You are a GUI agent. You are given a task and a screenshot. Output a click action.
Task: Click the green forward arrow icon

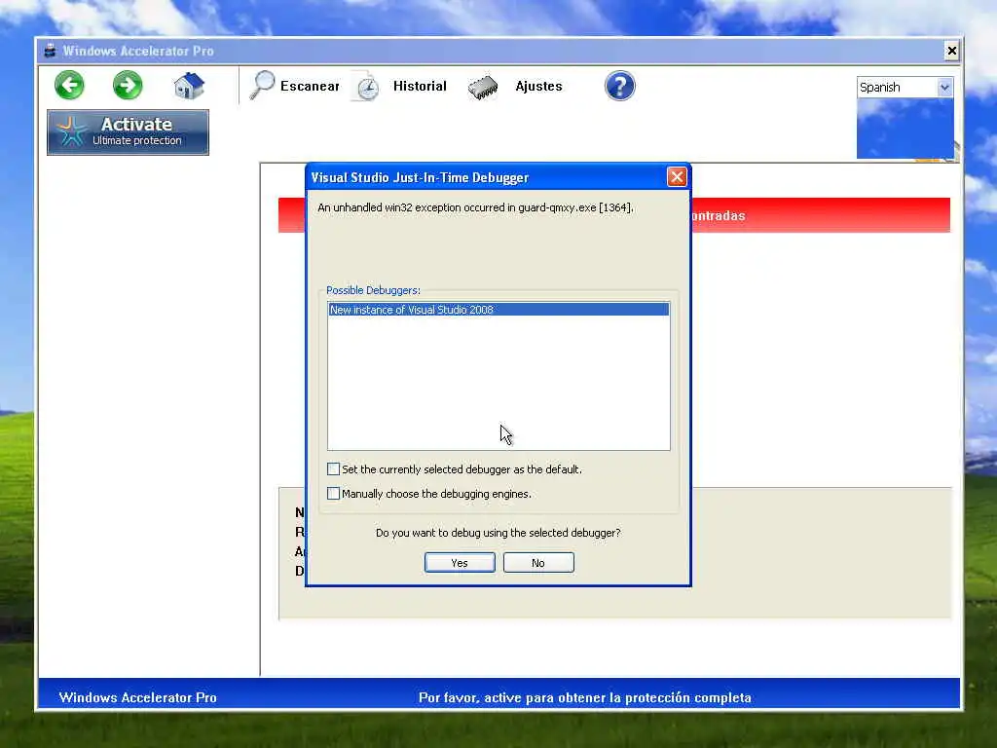(128, 86)
